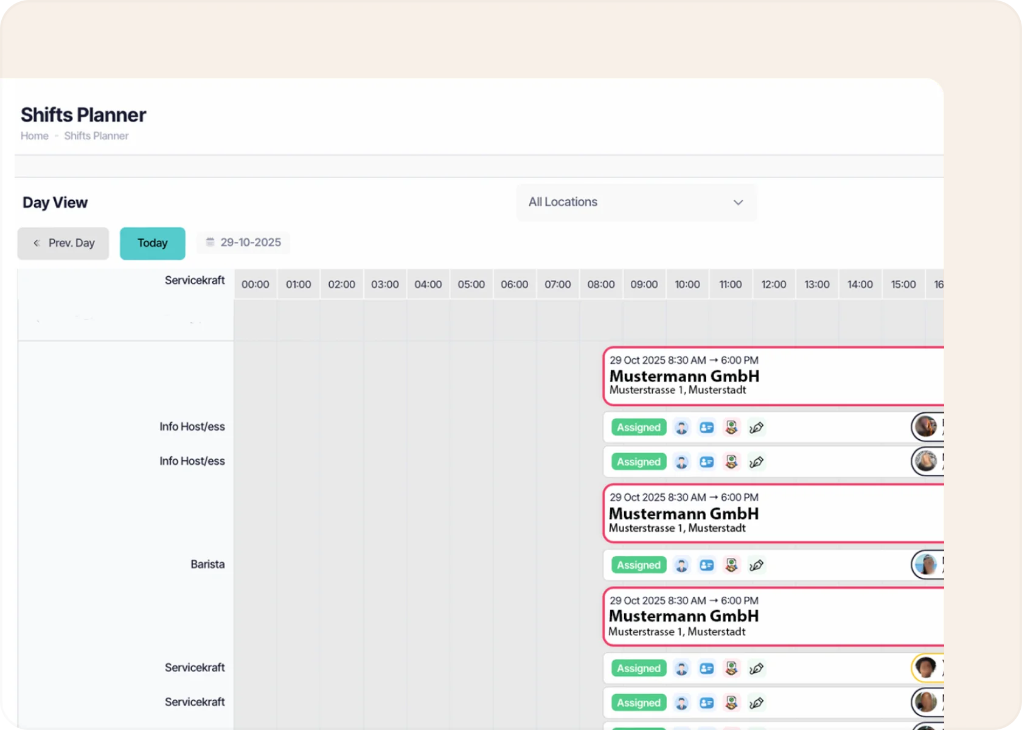
Task: Select the handshake contract icon in the Servicekraft row with the yellow-ringed avatar
Action: pyautogui.click(x=731, y=669)
